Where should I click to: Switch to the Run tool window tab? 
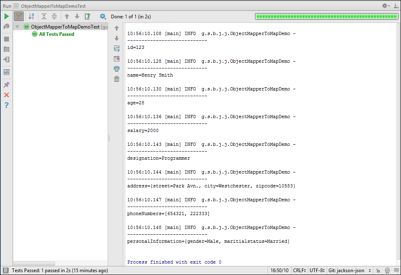(6, 6)
